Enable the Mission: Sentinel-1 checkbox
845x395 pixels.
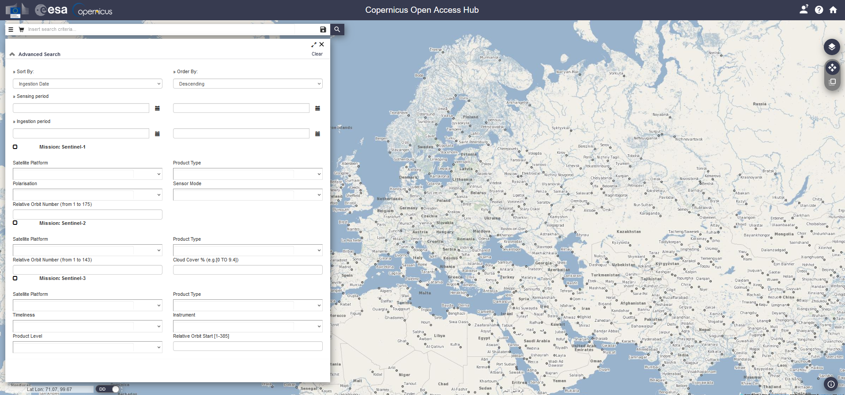15,147
